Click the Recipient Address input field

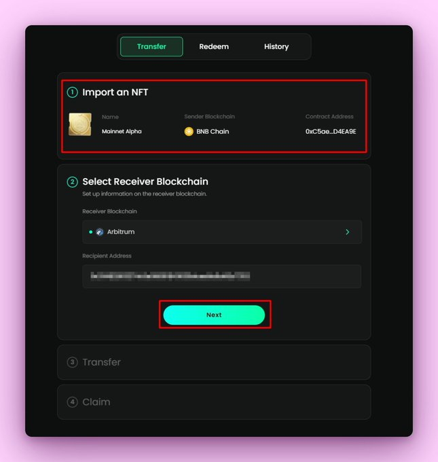click(222, 276)
